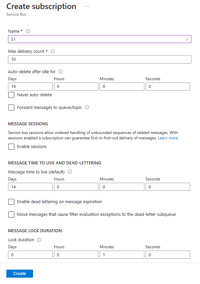Enable dead lettering on message expiration
This screenshot has height=284, width=200.
(11, 202)
